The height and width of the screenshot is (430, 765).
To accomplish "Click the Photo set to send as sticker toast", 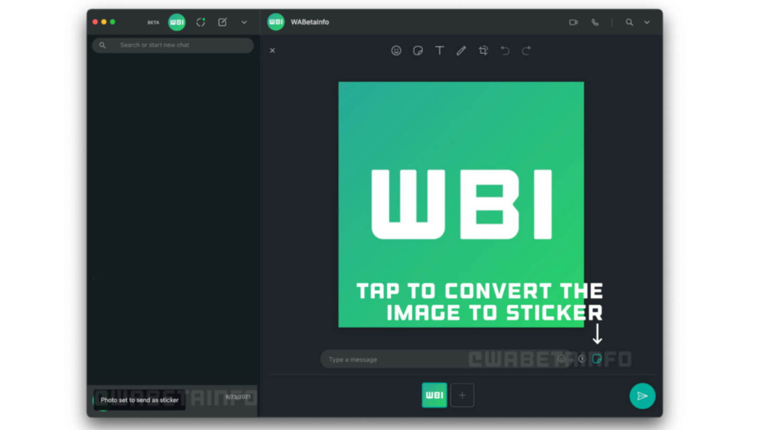I will (x=140, y=400).
